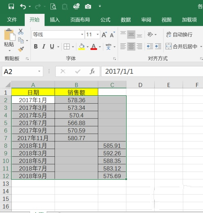
Task: Toggle 自动换行 wrap text
Action: click(x=179, y=34)
